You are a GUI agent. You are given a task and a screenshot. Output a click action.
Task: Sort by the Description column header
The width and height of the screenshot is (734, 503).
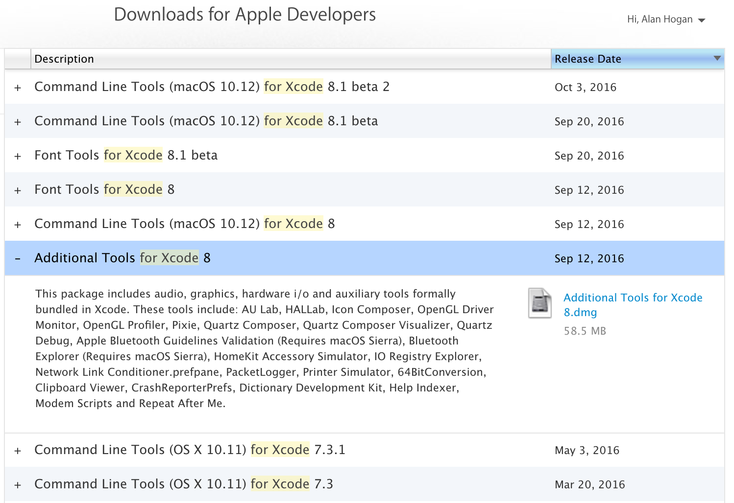[x=291, y=59]
